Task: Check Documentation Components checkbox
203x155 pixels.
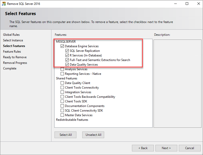Action: [62, 106]
